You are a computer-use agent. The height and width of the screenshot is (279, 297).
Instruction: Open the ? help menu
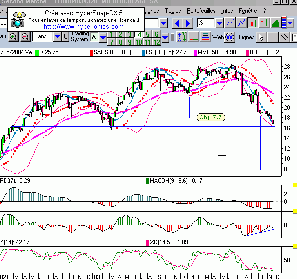[264, 11]
